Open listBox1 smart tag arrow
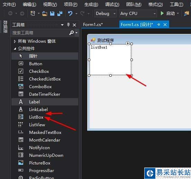191x179 pixels. coord(128,43)
